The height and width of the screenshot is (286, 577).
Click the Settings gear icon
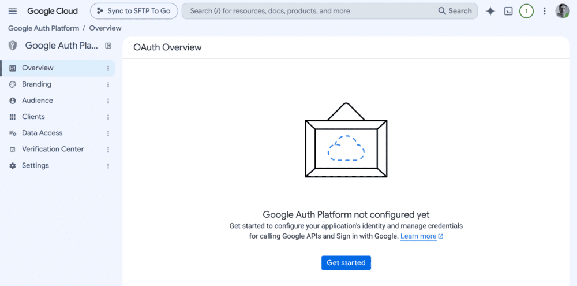pyautogui.click(x=13, y=165)
